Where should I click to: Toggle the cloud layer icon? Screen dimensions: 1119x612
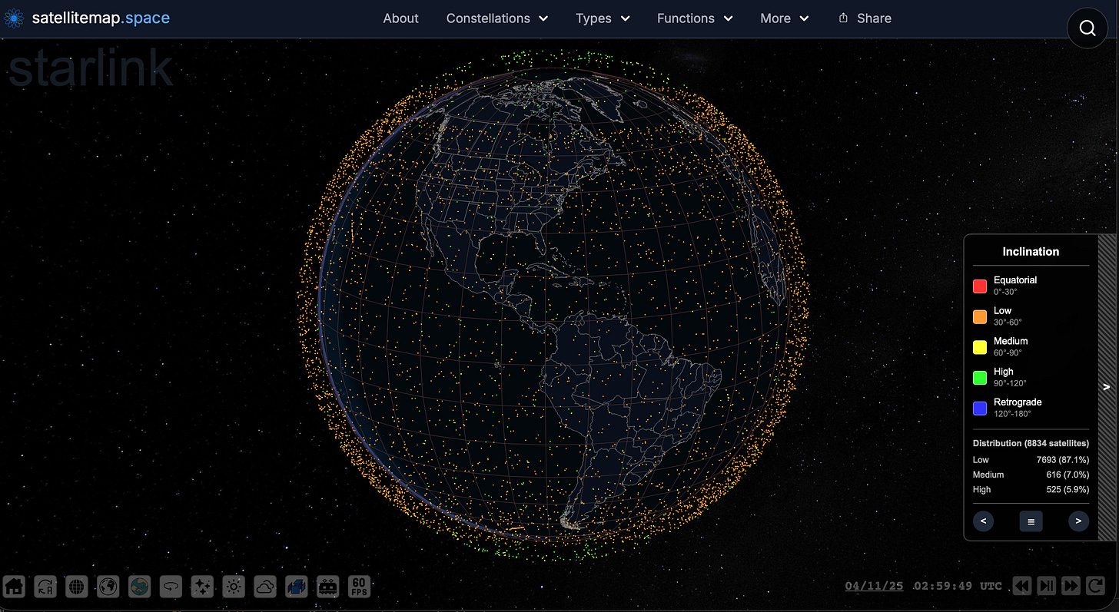264,587
